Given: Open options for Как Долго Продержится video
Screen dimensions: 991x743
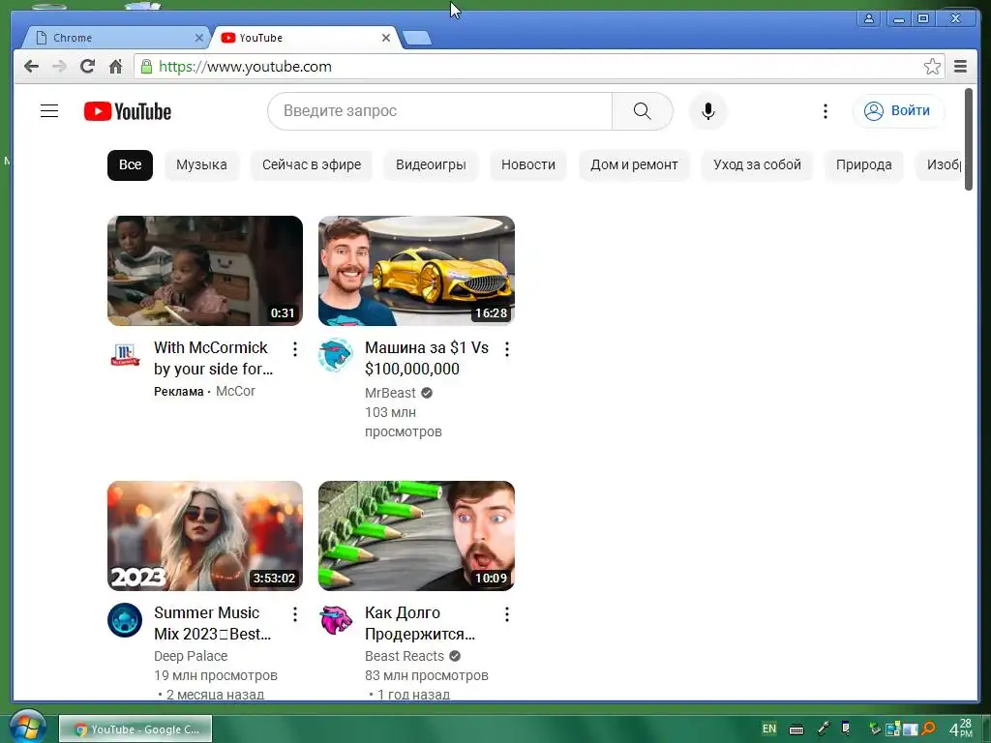Looking at the screenshot, I should coord(507,614).
